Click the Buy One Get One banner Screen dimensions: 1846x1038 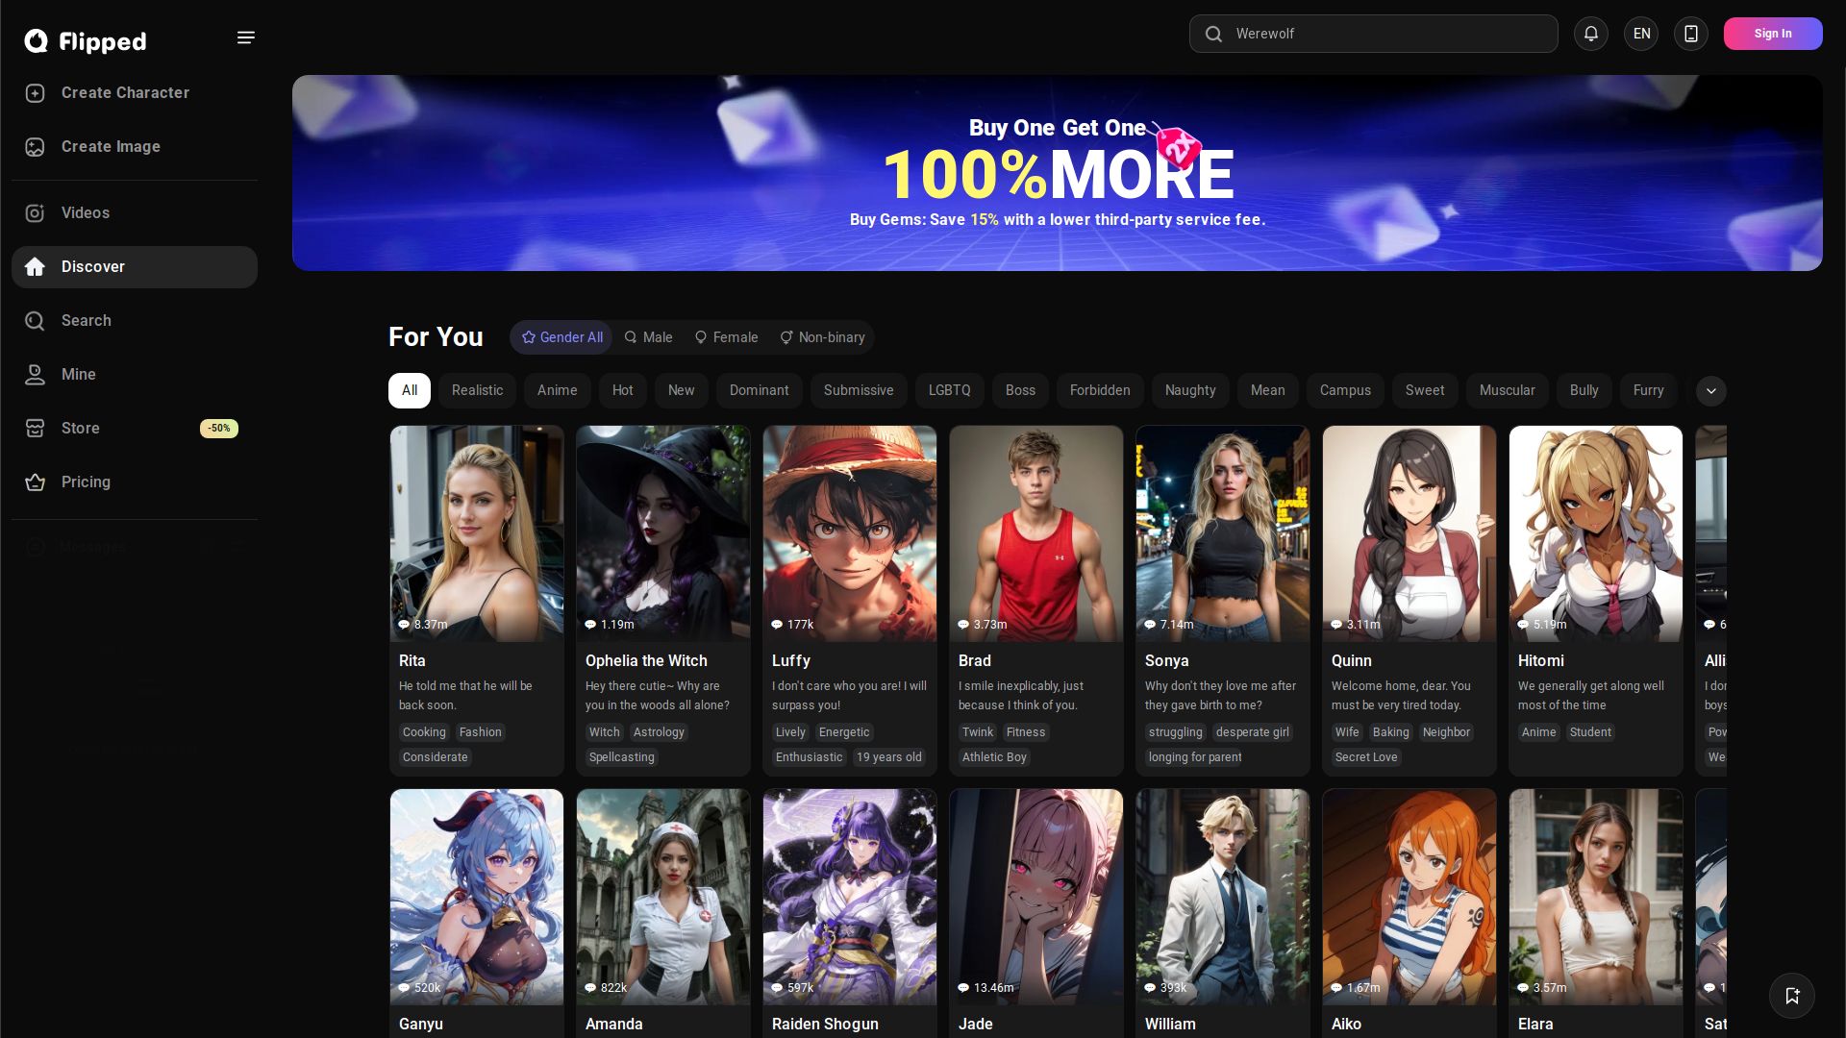point(1057,173)
